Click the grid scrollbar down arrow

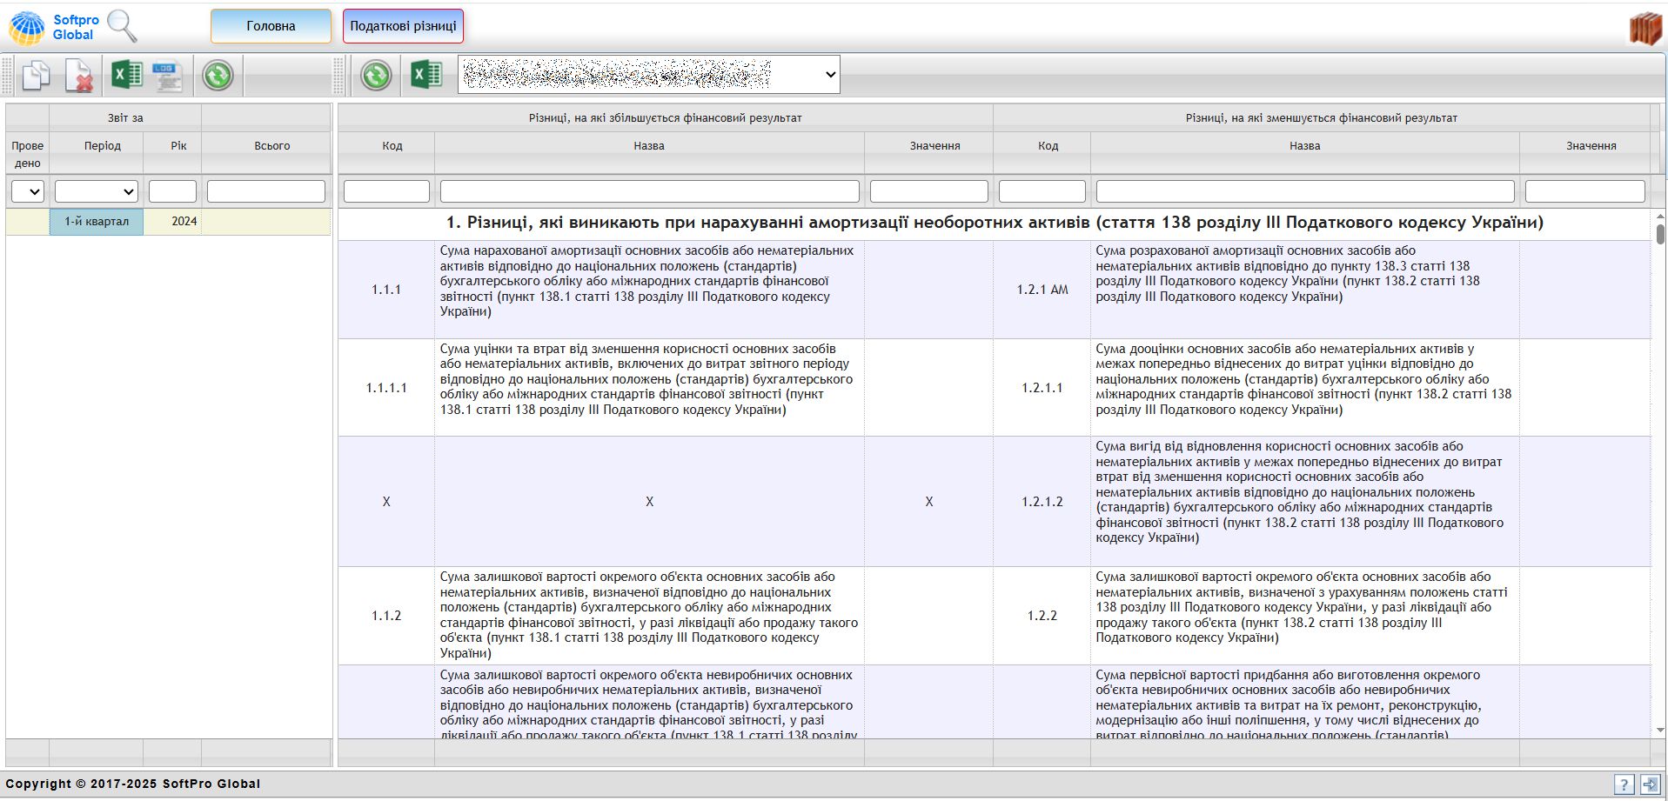tap(1660, 731)
